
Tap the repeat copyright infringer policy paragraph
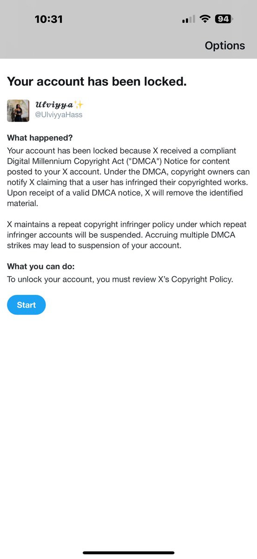125,235
